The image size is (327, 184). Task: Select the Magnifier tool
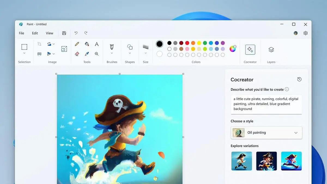(x=97, y=54)
